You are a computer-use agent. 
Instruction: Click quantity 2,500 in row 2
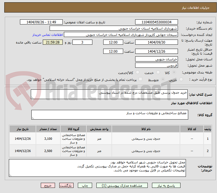[48, 151]
